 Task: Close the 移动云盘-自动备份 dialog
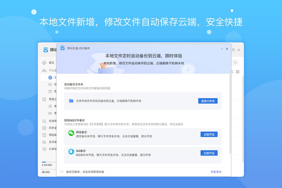(227, 49)
